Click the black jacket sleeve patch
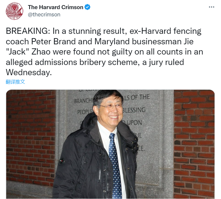This screenshot has width=221, height=199. tap(62, 161)
